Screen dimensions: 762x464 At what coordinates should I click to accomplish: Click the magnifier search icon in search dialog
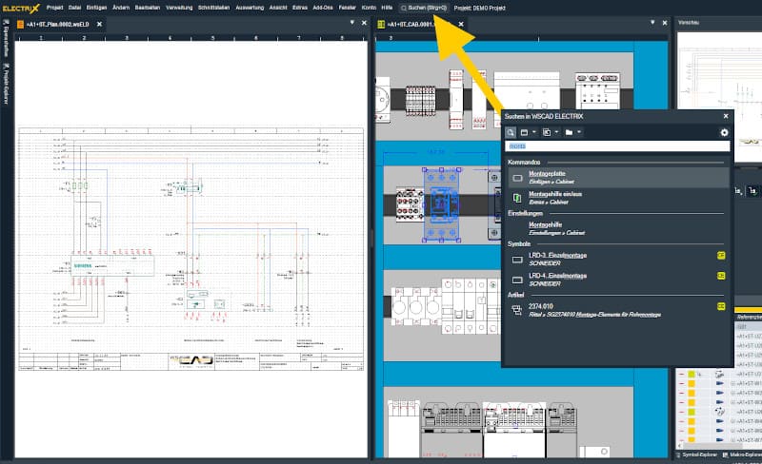[x=511, y=131]
